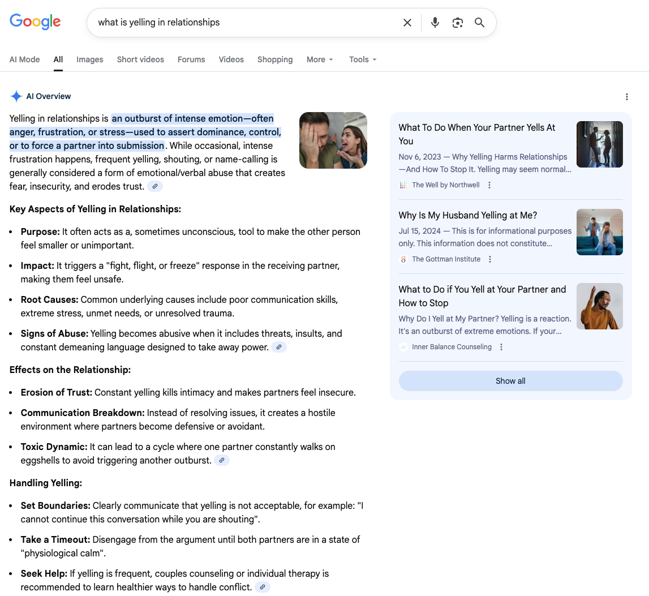Open AI Overview three-dot options menu

626,96
